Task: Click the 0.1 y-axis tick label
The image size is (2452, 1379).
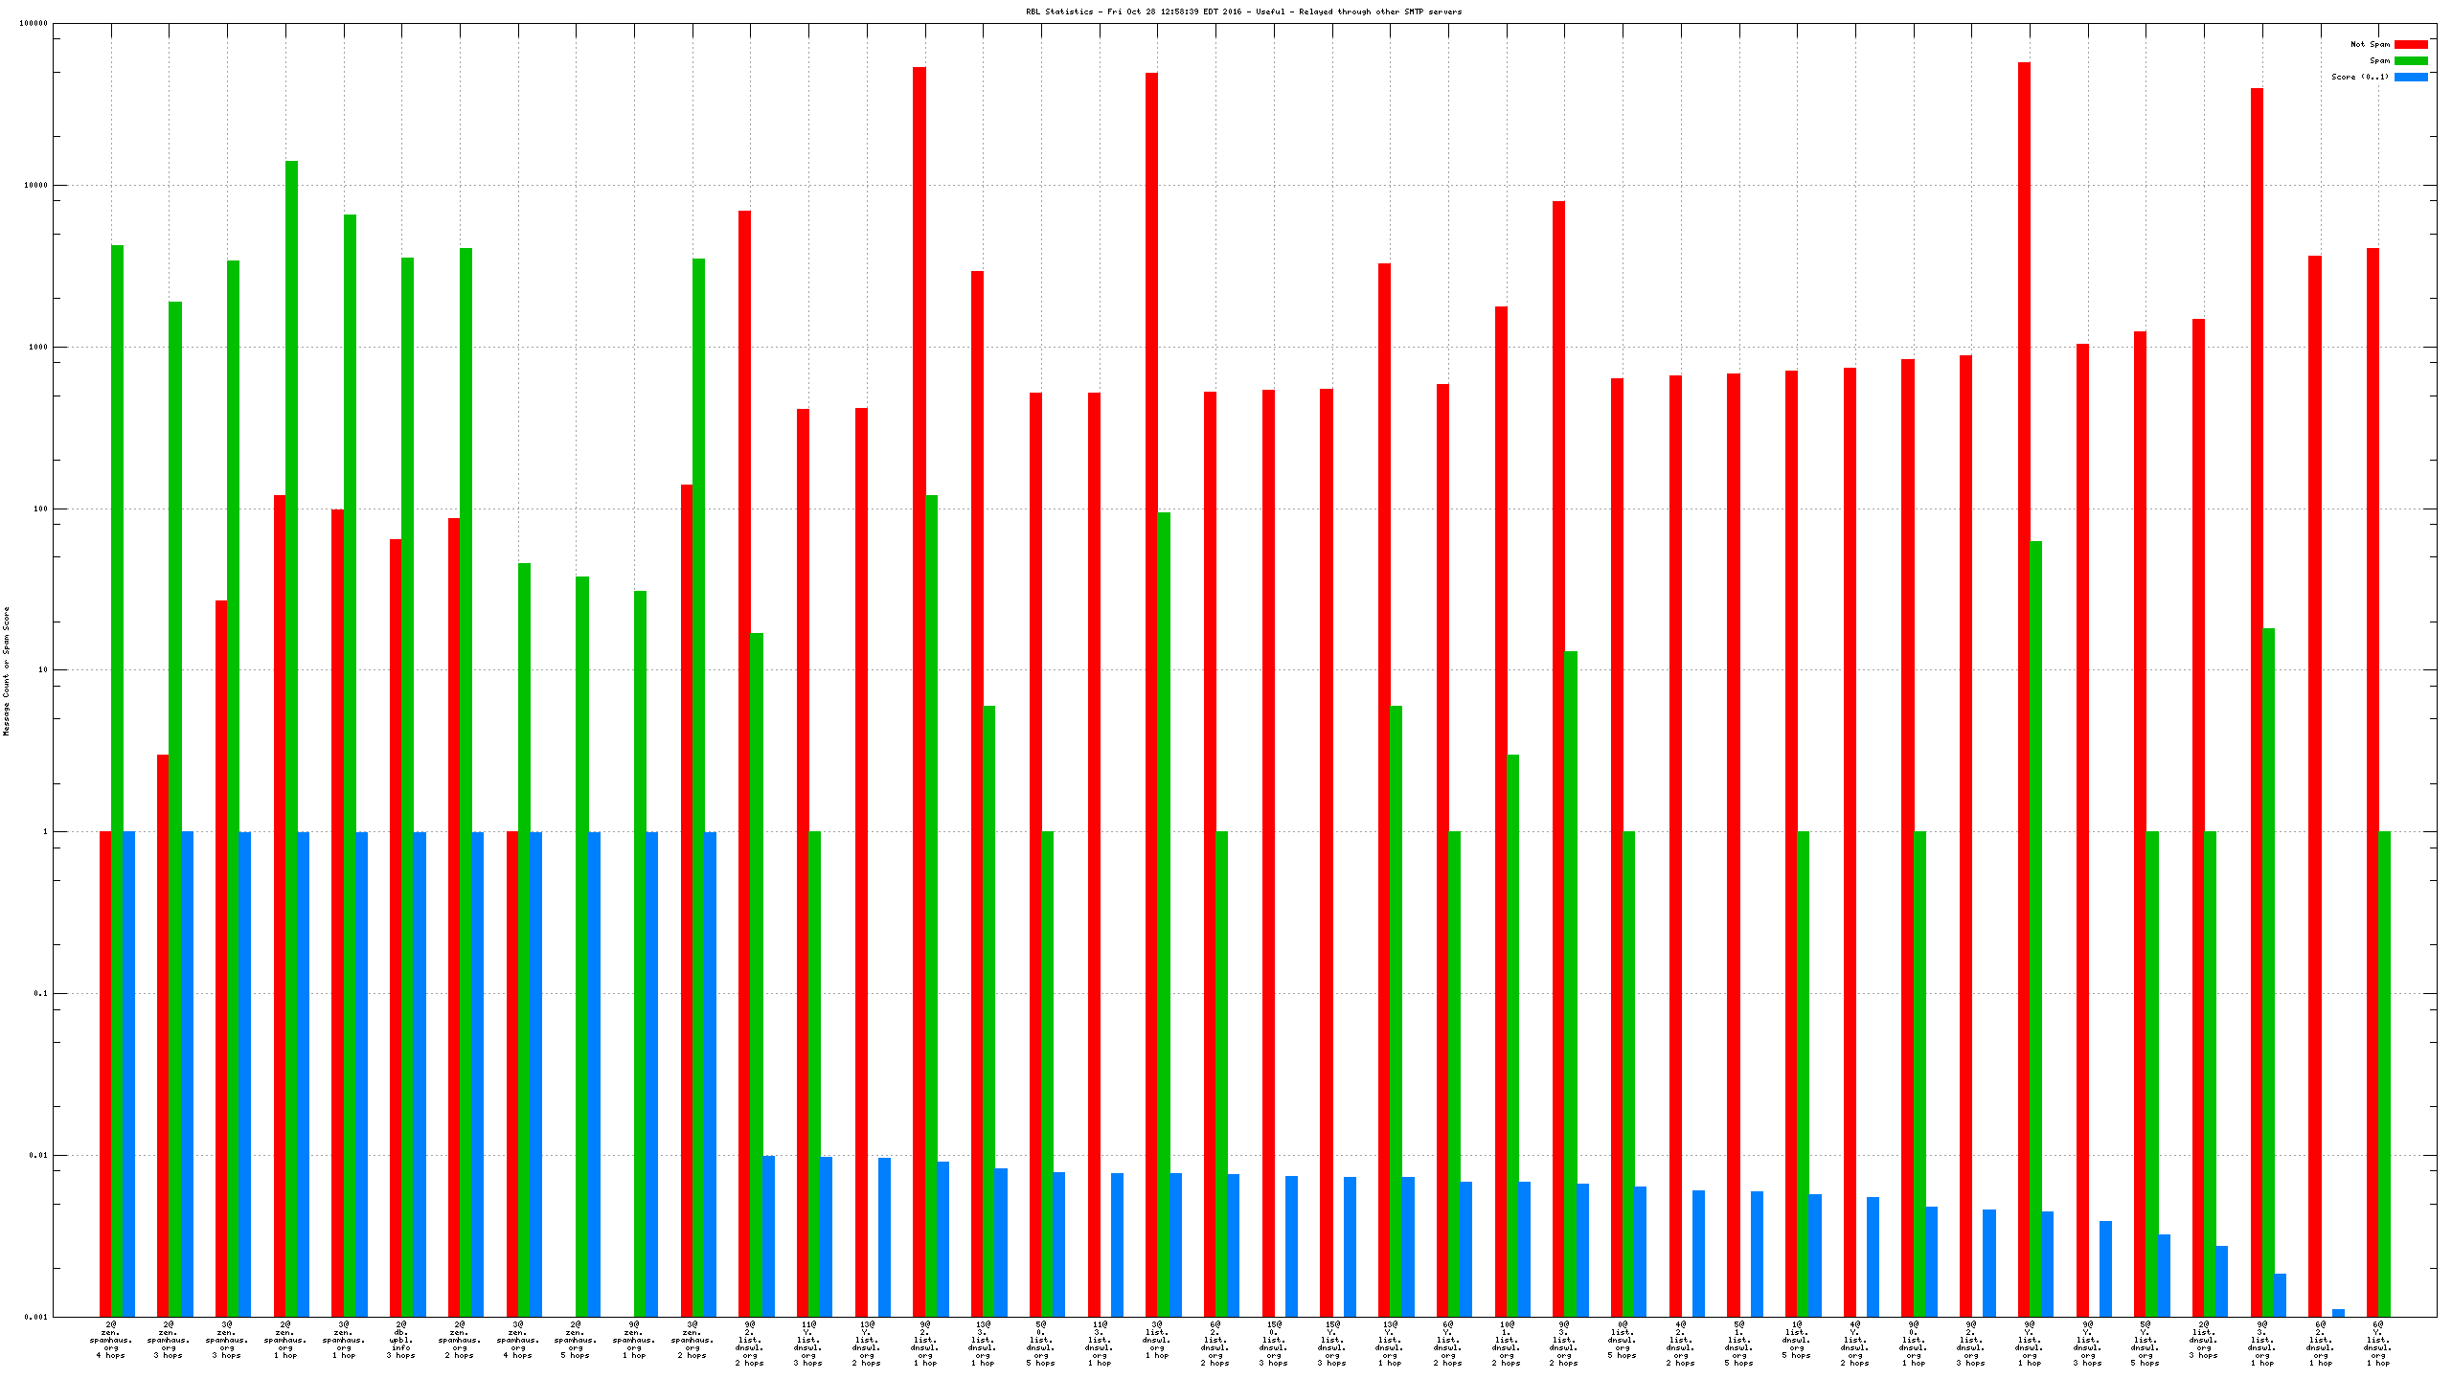Action: pyautogui.click(x=40, y=994)
